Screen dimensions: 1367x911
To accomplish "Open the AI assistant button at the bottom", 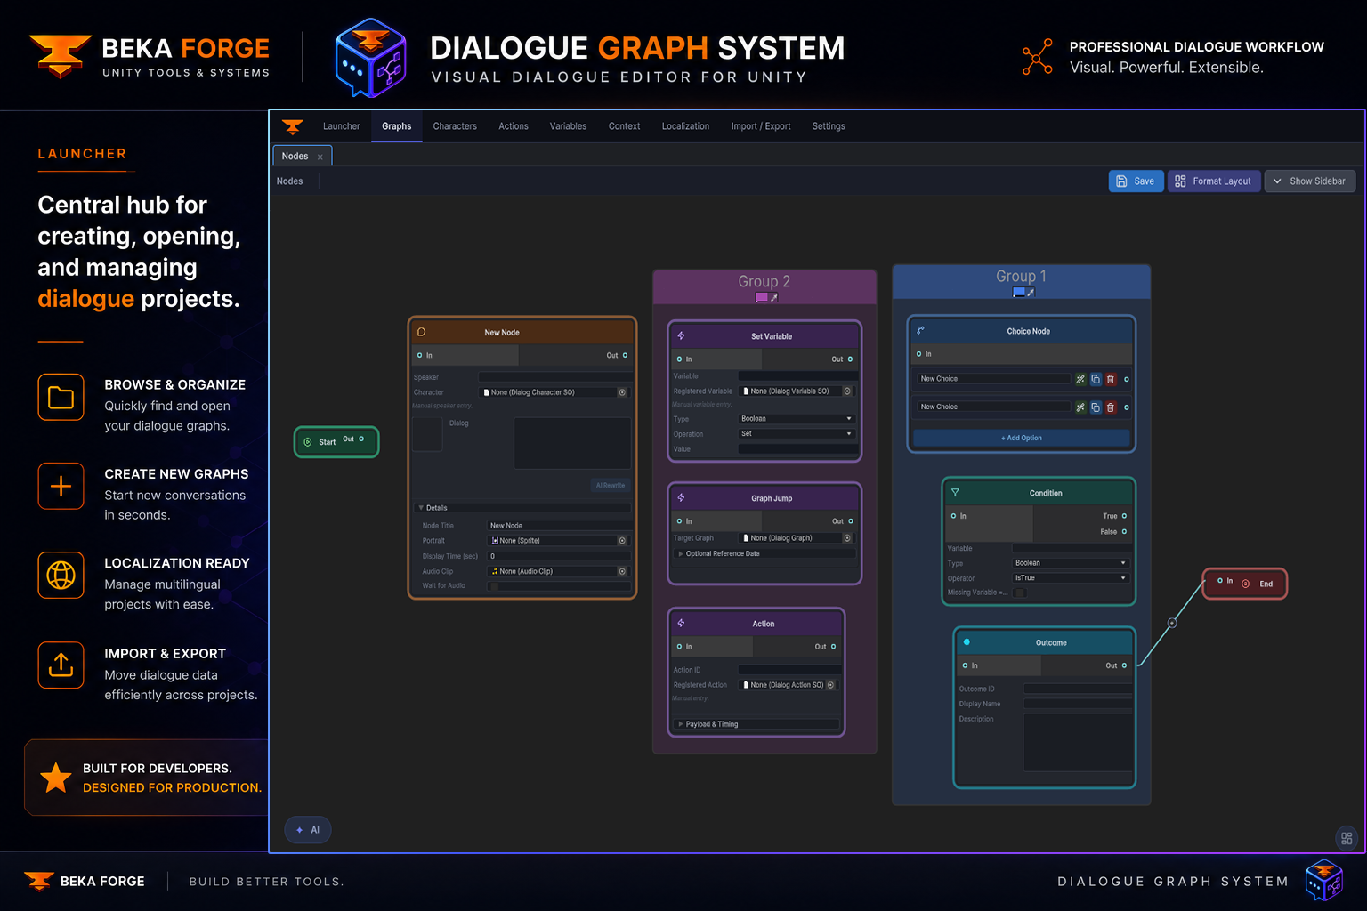I will click(x=308, y=830).
